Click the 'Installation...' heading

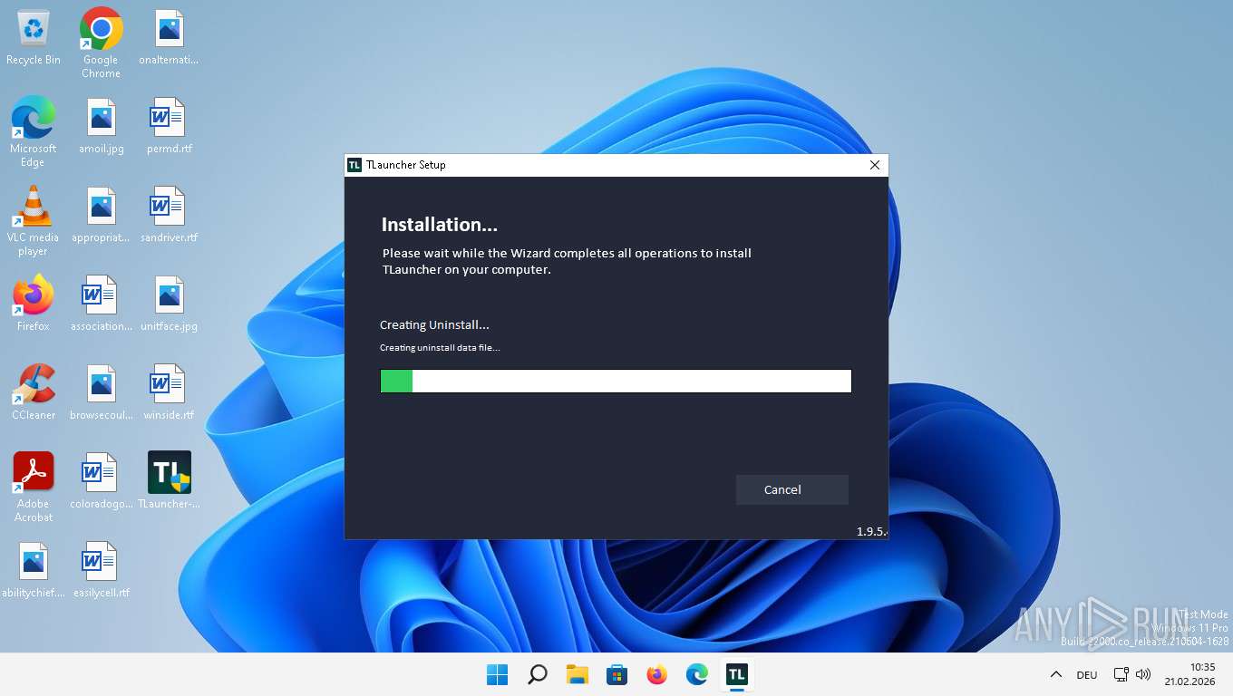[439, 224]
